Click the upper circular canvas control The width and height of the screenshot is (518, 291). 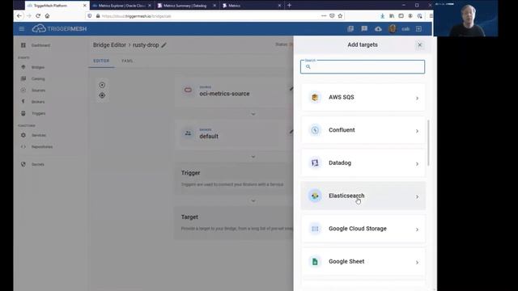[102, 85]
